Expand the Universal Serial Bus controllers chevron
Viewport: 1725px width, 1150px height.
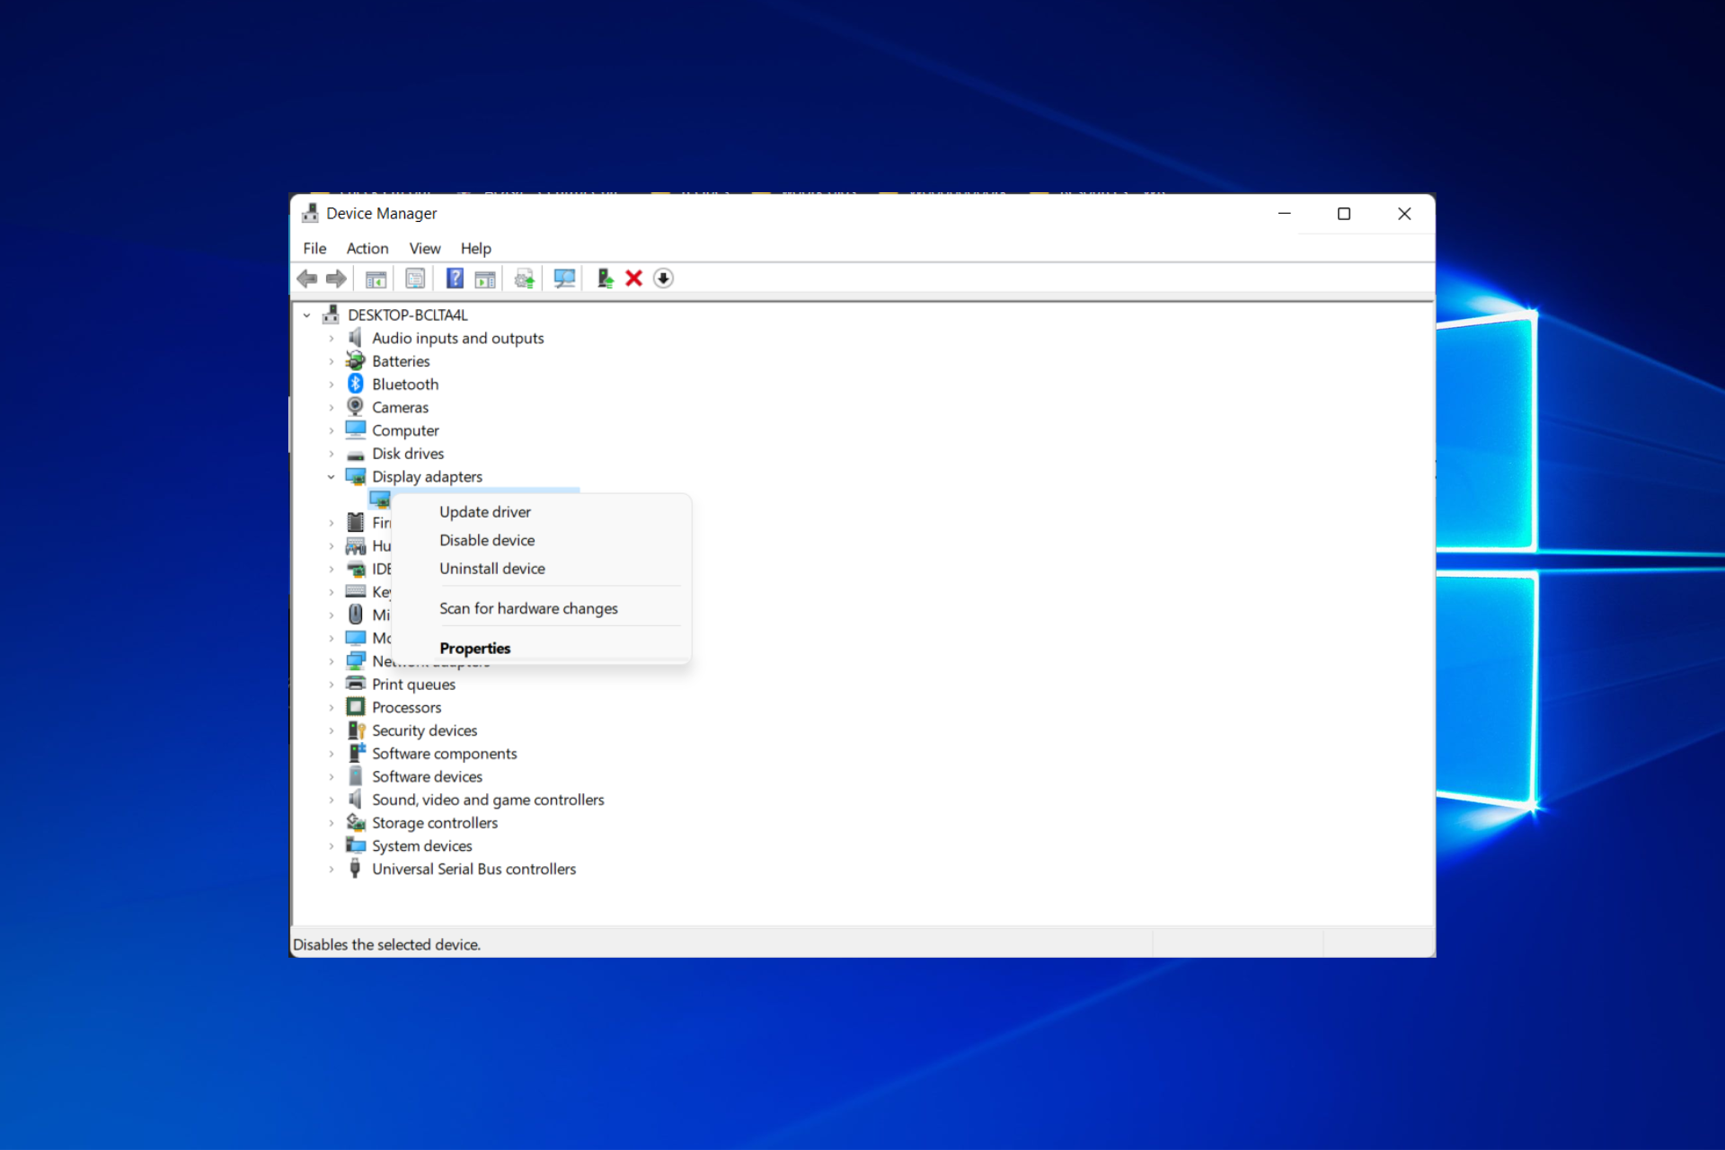(x=331, y=870)
